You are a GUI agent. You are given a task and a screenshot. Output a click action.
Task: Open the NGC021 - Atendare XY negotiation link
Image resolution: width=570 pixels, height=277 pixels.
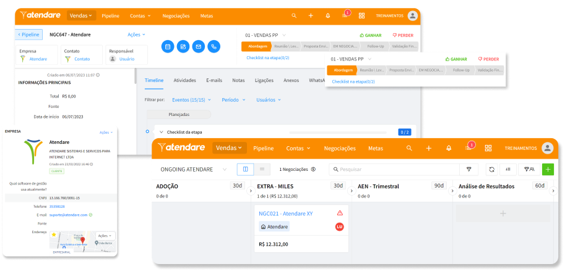286,213
